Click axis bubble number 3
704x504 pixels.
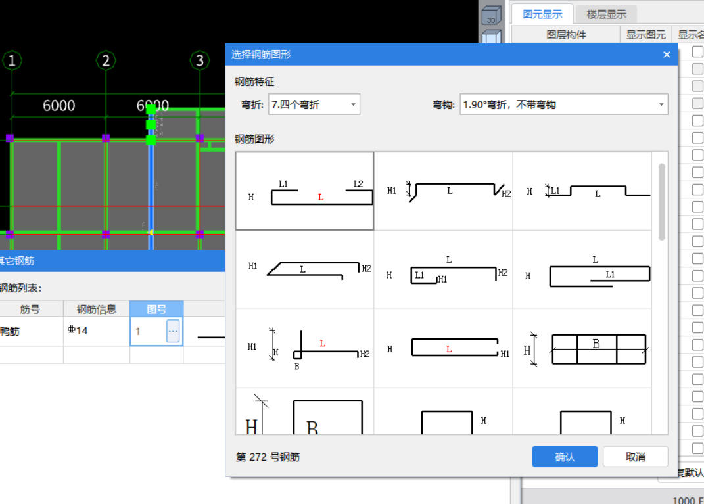coord(200,60)
